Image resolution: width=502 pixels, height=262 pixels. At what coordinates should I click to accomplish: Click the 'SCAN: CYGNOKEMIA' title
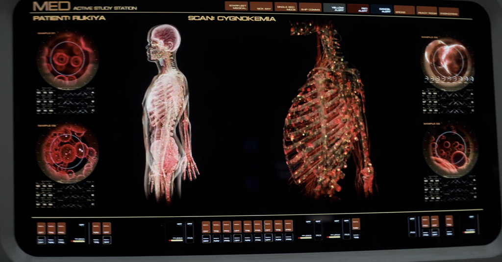pyautogui.click(x=232, y=18)
